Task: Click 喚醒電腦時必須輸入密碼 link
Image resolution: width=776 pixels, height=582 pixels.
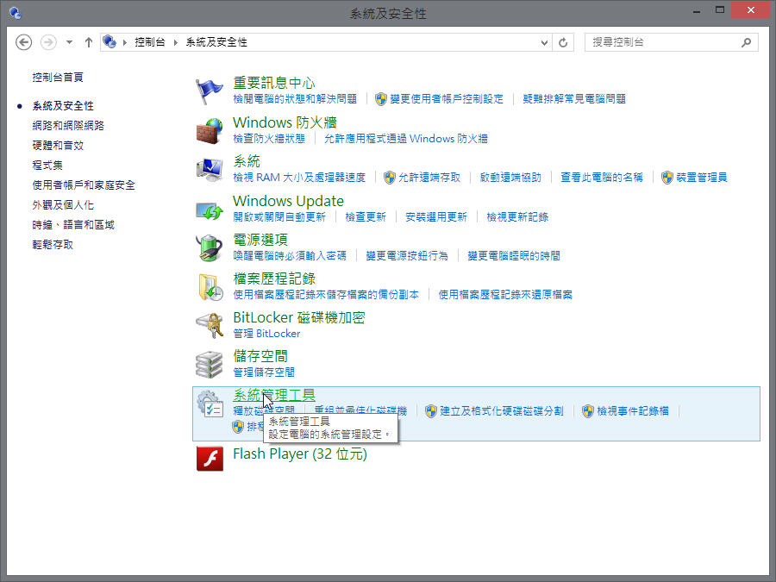Action: (x=290, y=255)
